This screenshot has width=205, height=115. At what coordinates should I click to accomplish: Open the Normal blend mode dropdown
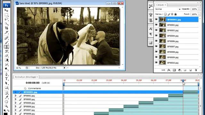point(168,9)
